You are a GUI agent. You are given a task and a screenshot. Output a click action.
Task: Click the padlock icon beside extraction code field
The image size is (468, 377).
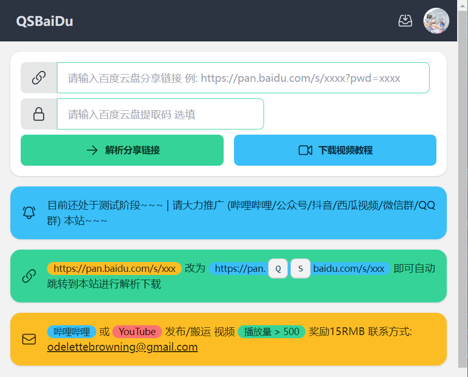pyautogui.click(x=39, y=114)
